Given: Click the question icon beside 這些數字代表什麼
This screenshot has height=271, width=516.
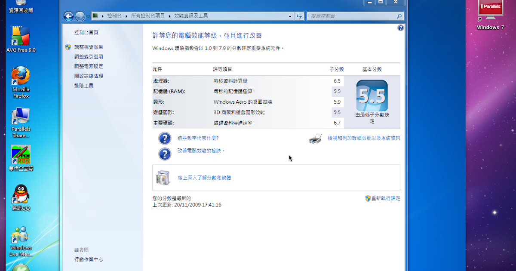Looking at the screenshot, I should pos(165,138).
